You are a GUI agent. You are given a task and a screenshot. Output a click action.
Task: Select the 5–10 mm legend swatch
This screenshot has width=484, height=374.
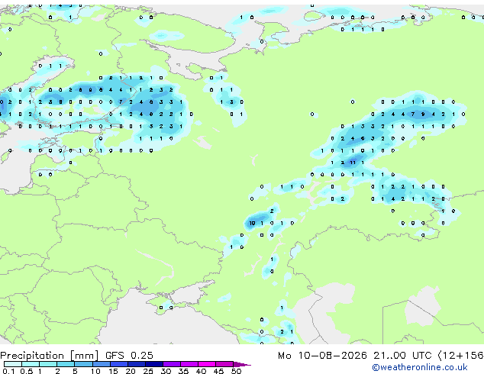83,364
